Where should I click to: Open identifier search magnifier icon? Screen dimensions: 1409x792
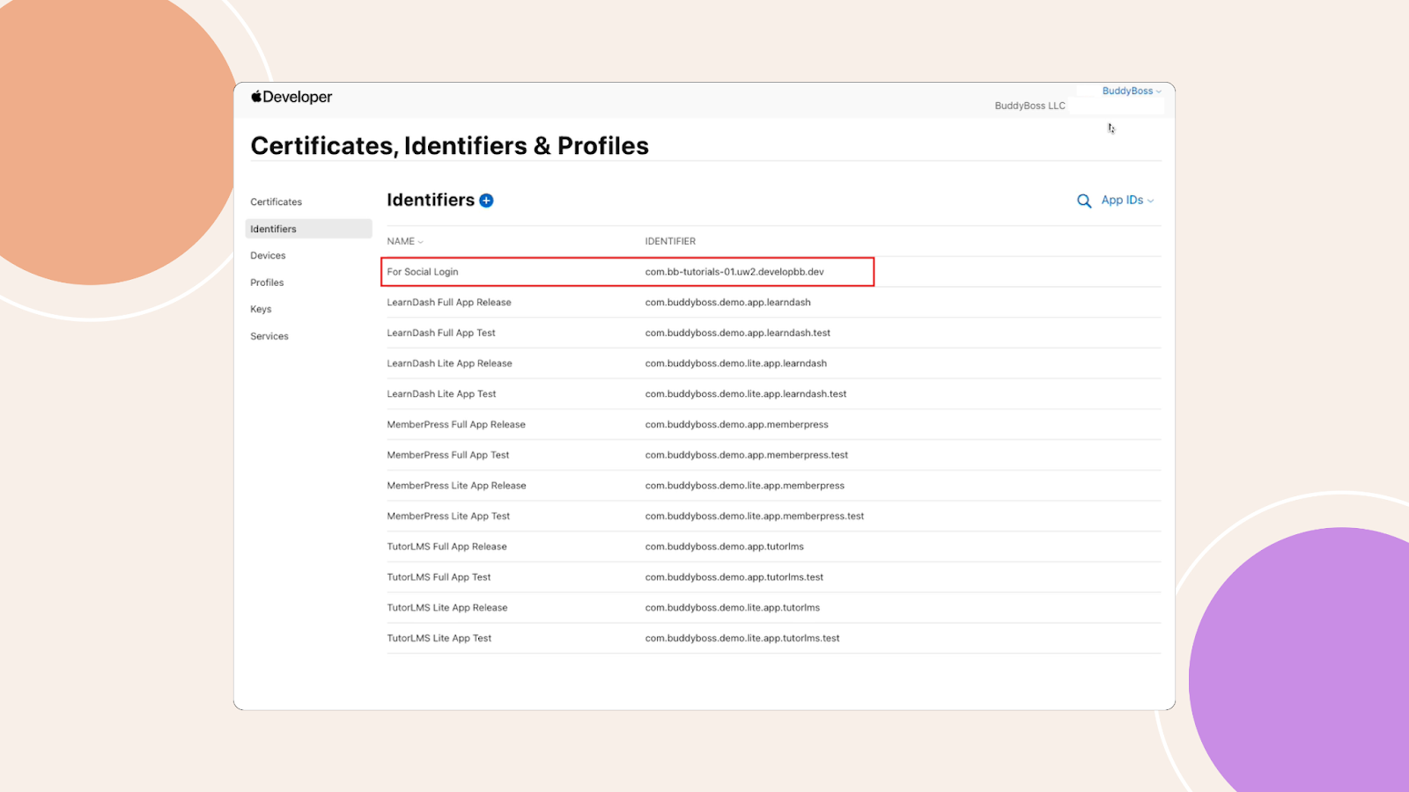point(1084,202)
